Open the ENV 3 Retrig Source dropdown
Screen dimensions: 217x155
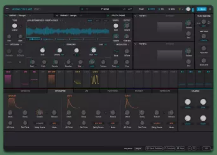click(x=157, y=123)
